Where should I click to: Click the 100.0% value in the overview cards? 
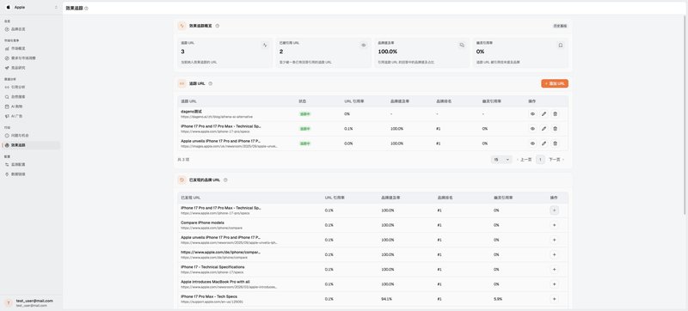388,52
